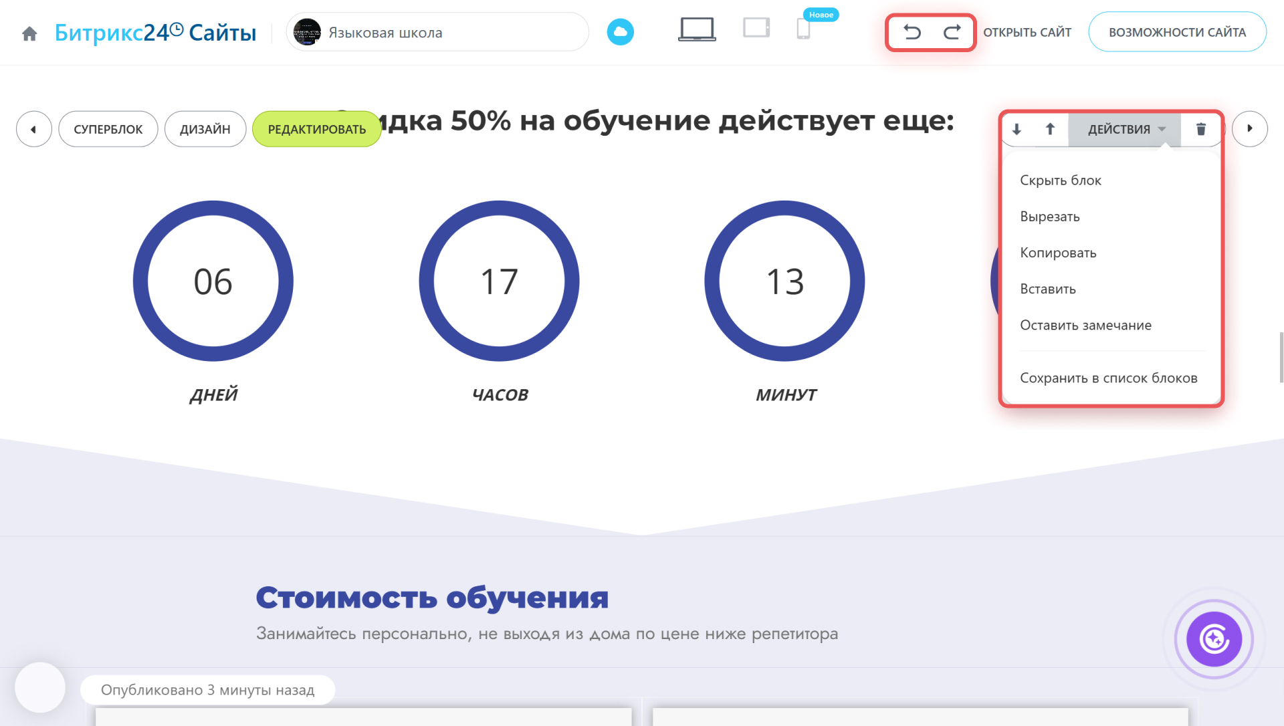Viewport: 1284px width, 726px height.
Task: Choose Оставить замечание from the menu
Action: coord(1085,325)
